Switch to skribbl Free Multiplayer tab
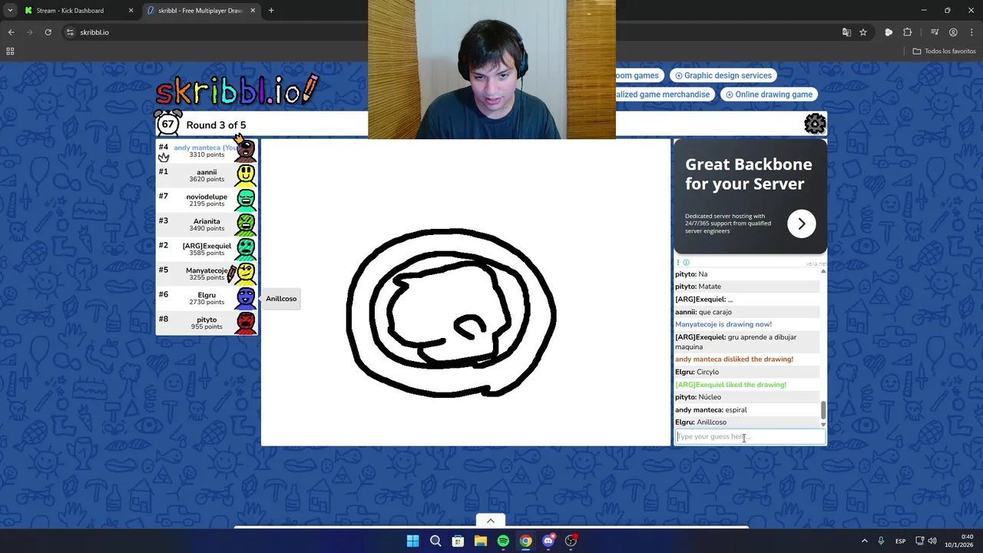The width and height of the screenshot is (983, 553). point(201,11)
